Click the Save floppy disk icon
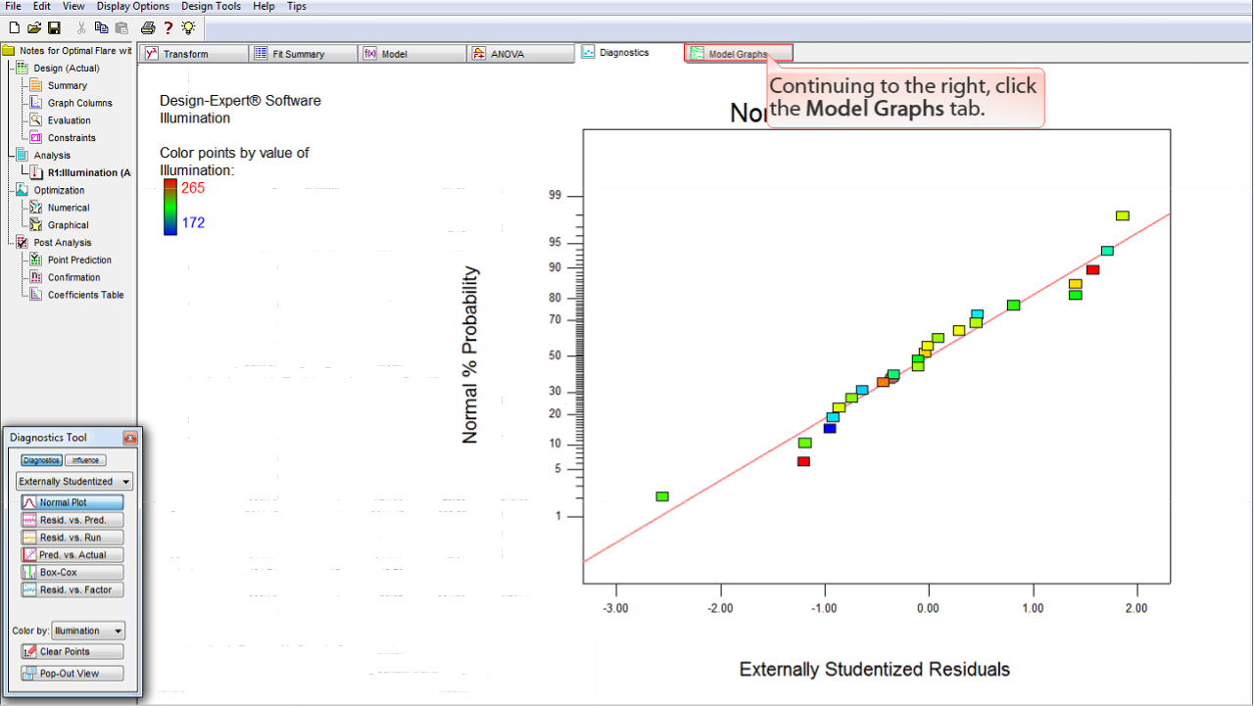Screen dimensions: 1254x706 [x=54, y=27]
